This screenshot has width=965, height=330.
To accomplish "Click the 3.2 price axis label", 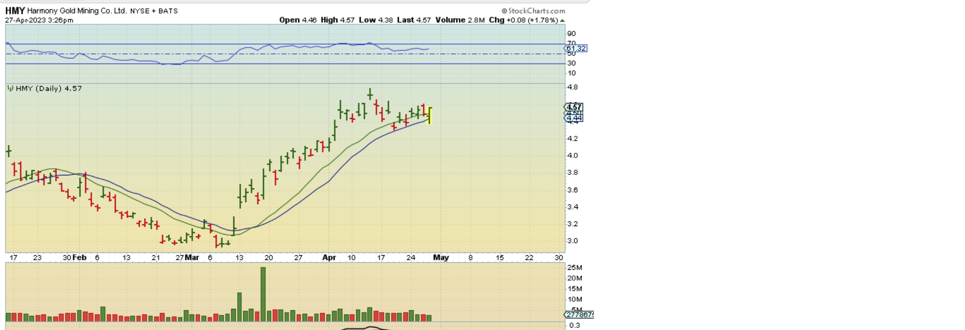I will coord(572,224).
